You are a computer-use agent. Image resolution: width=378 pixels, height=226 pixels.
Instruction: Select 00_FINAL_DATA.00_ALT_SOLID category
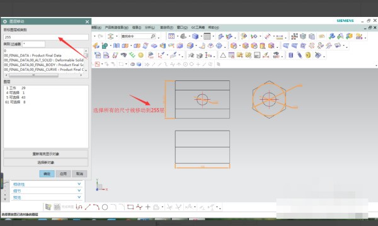point(43,60)
